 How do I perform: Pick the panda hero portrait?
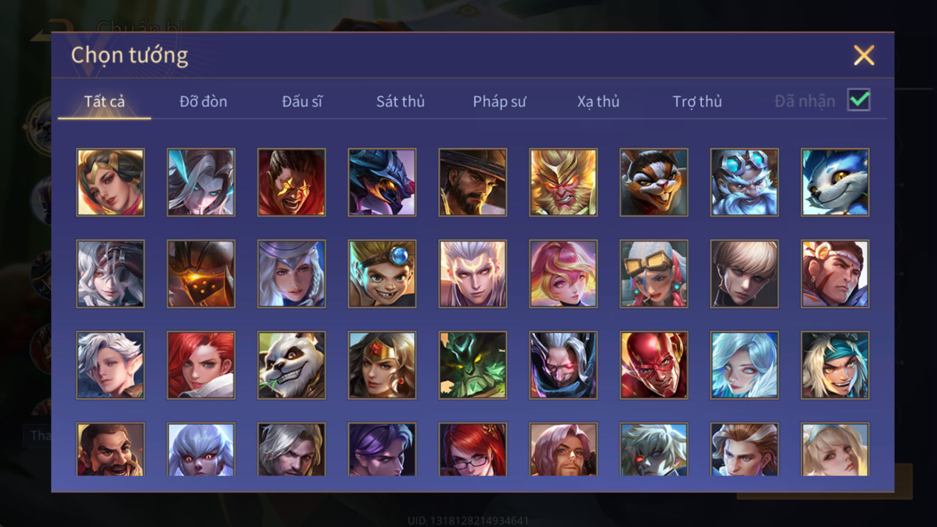pos(292,365)
